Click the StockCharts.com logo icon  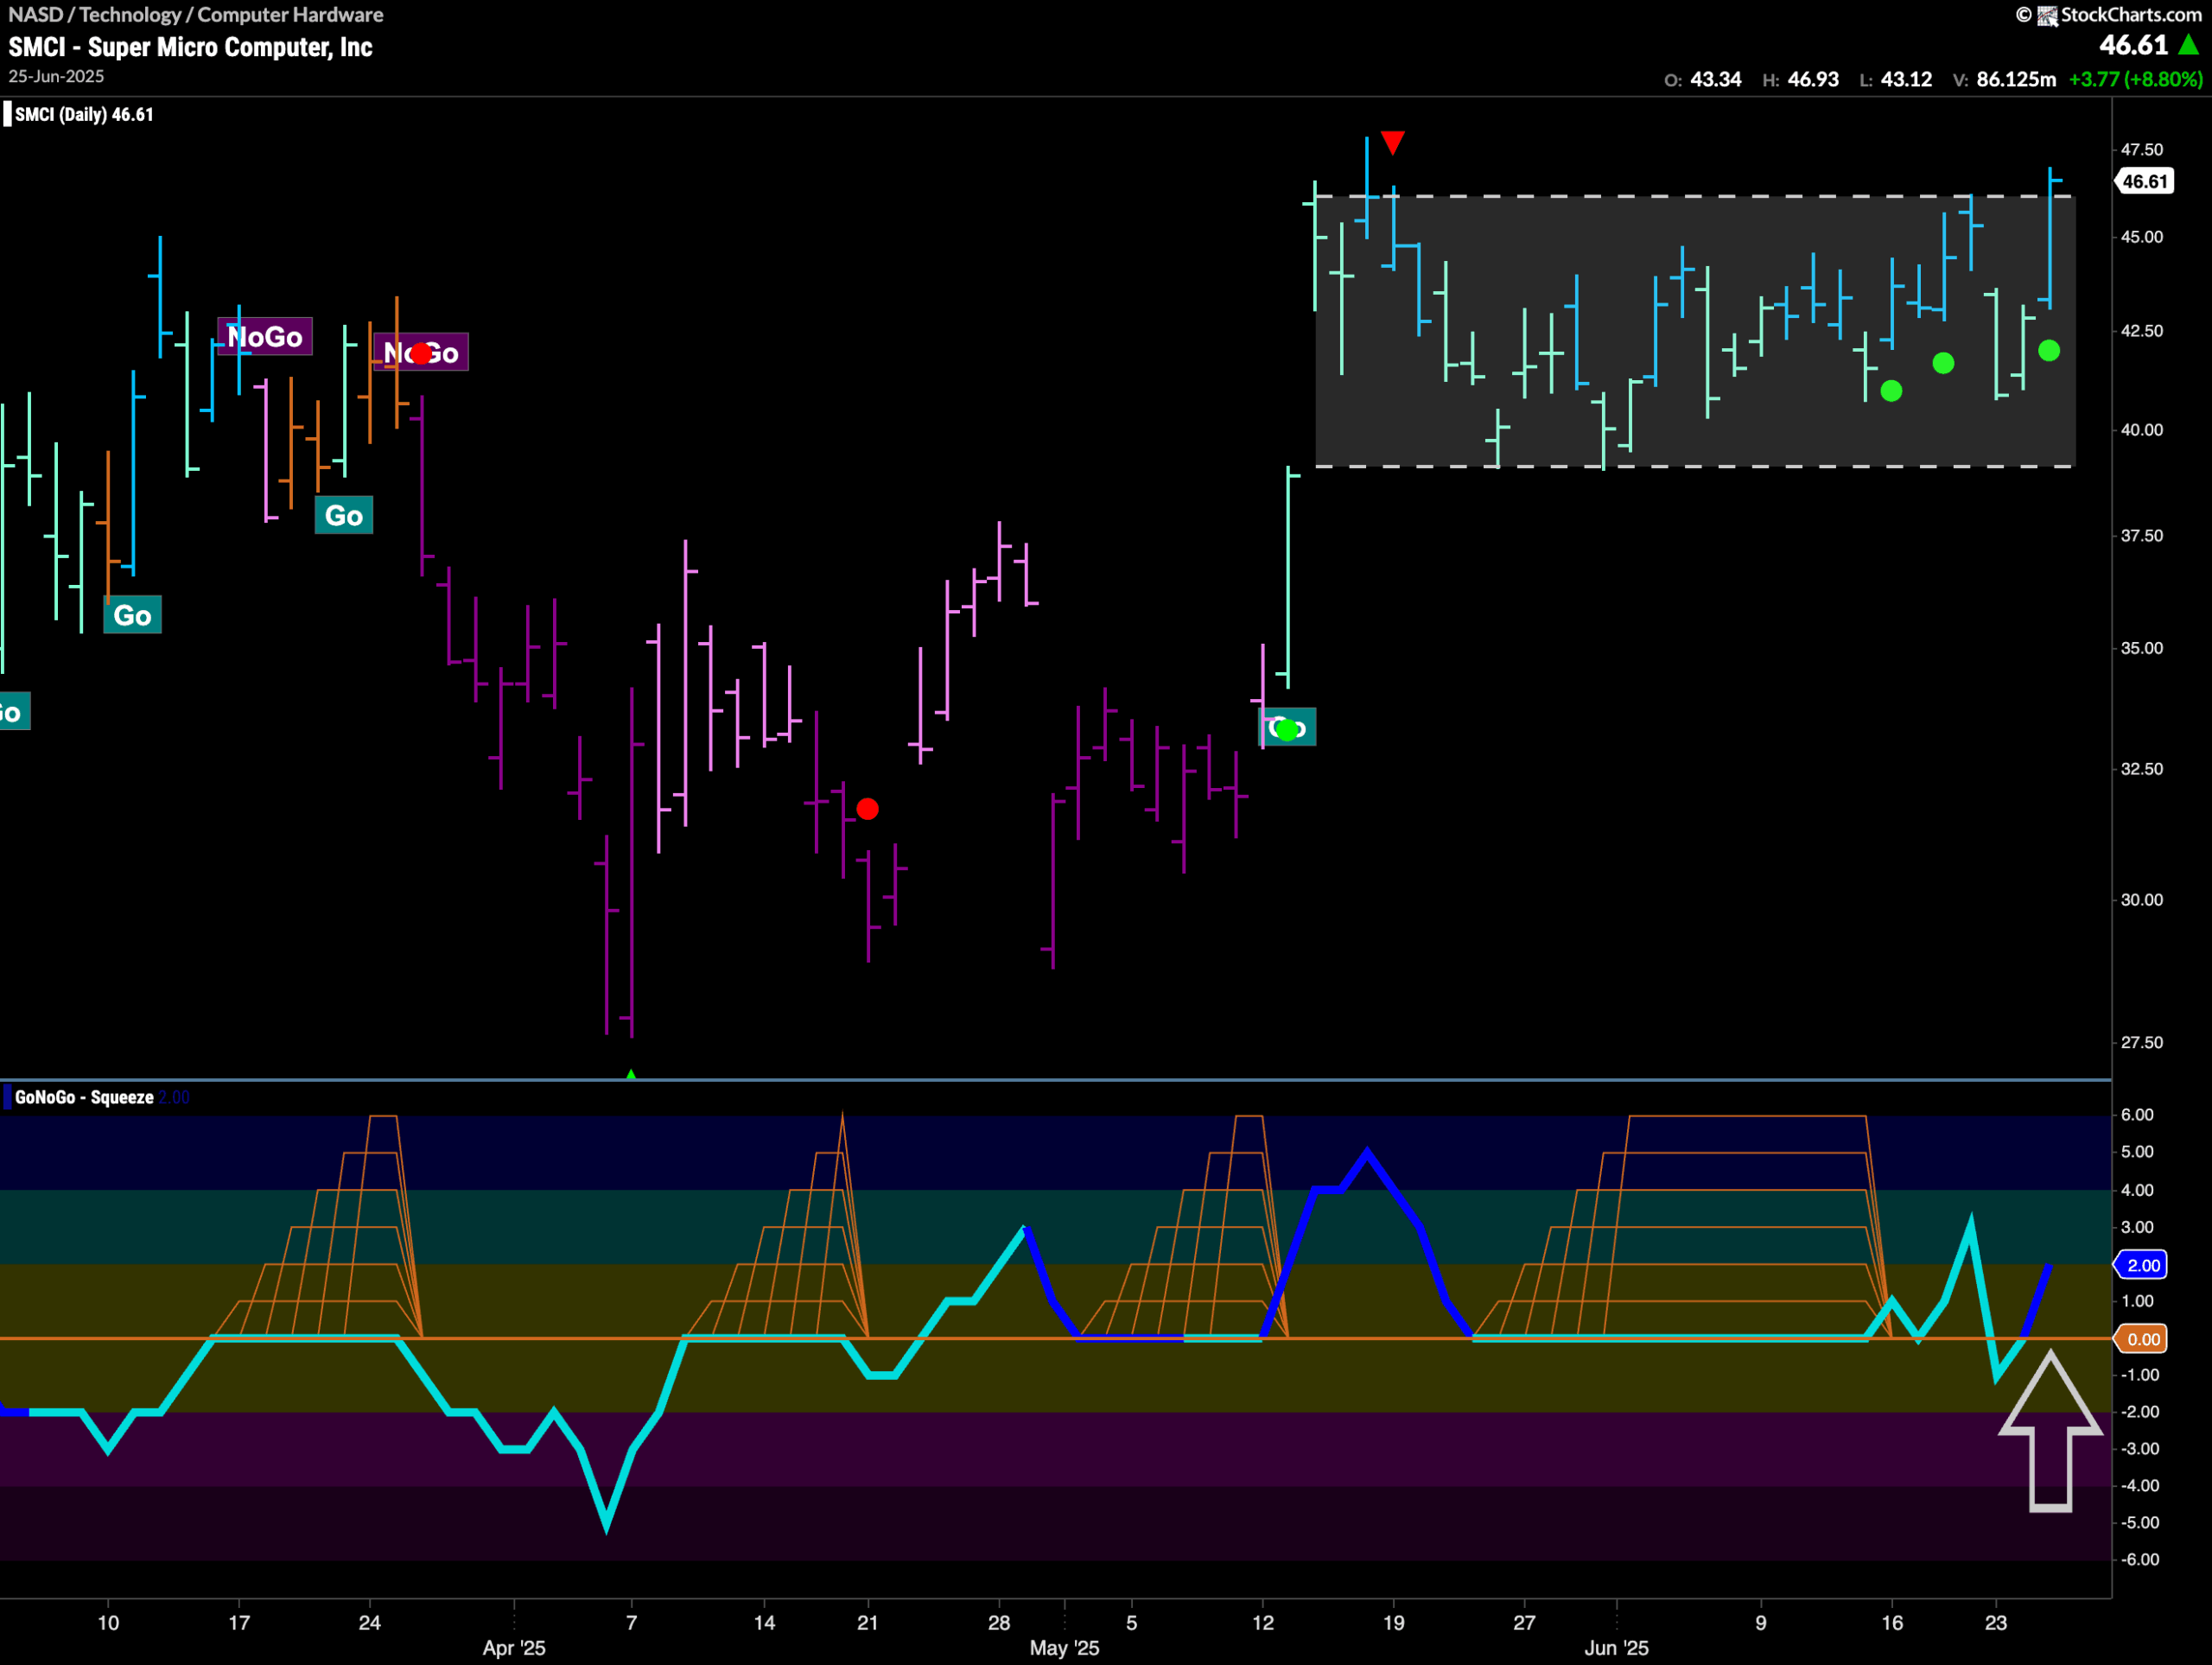tap(2047, 15)
